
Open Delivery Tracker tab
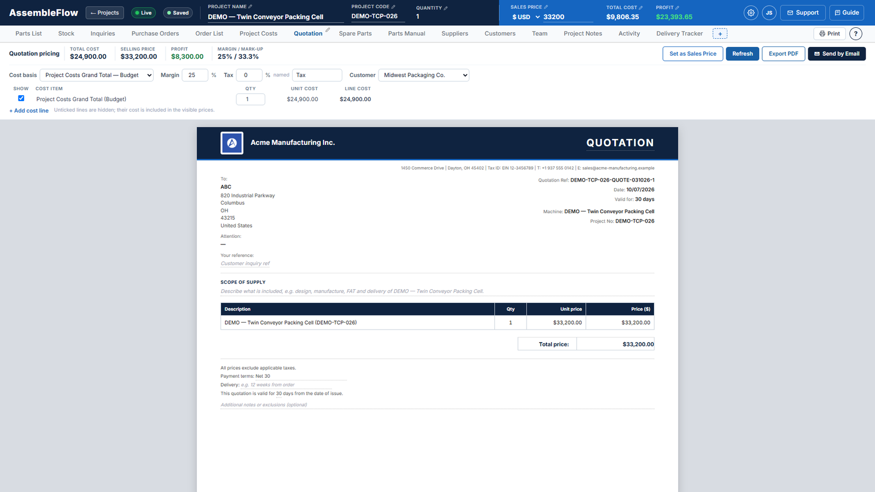pyautogui.click(x=679, y=34)
